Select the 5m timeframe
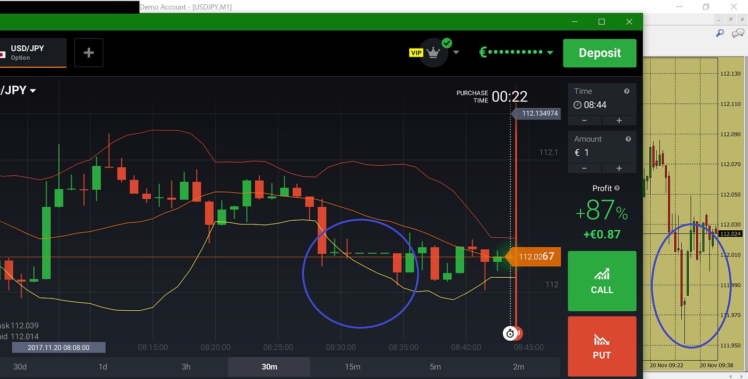 [x=435, y=367]
